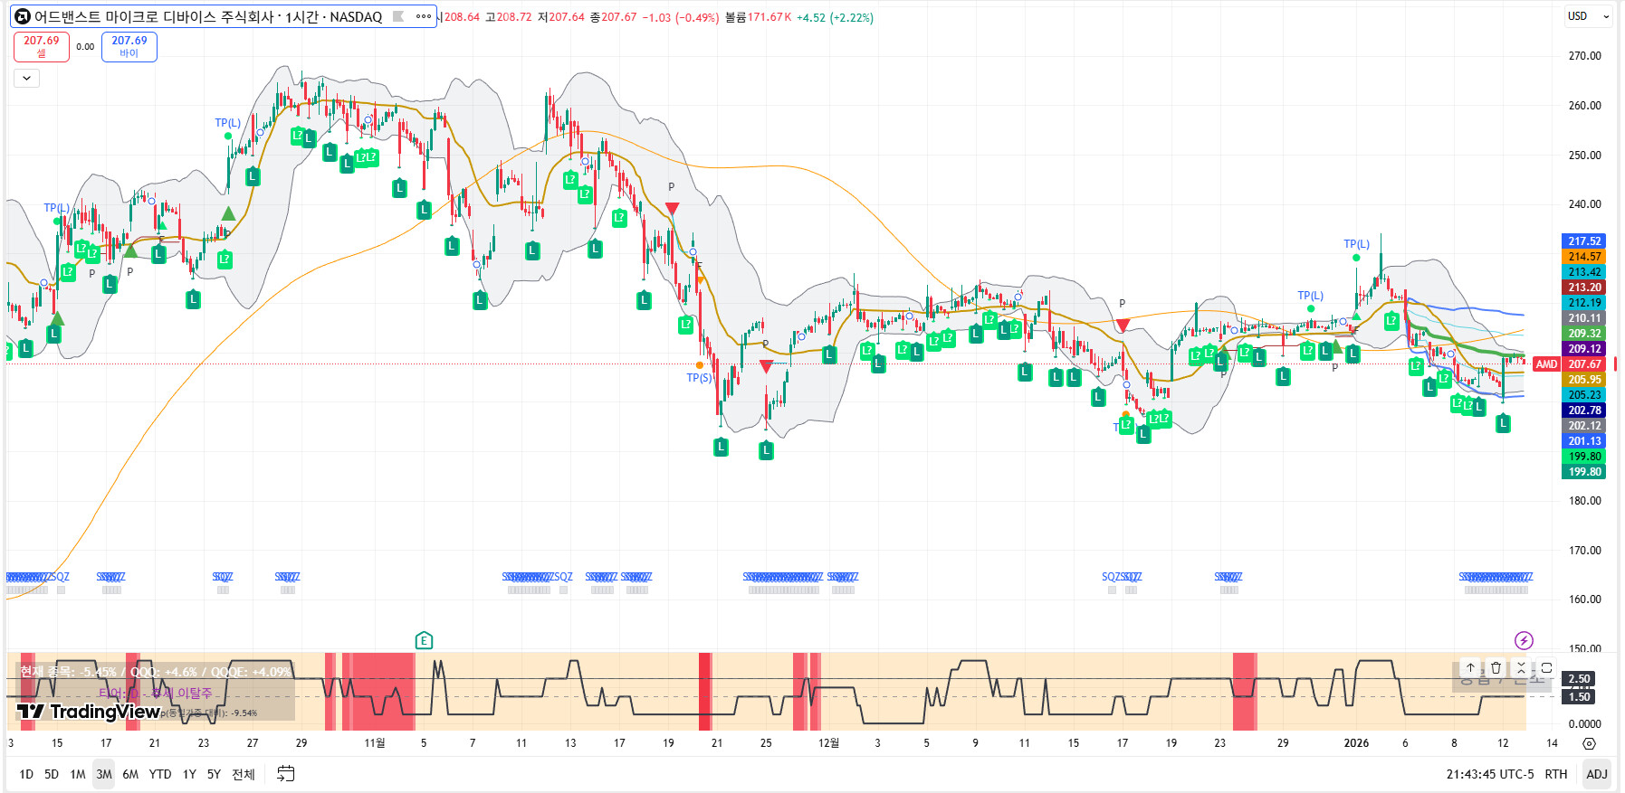Click the symbol title 어드밴스트 마이크로 디바이스 주식회사

tap(154, 16)
